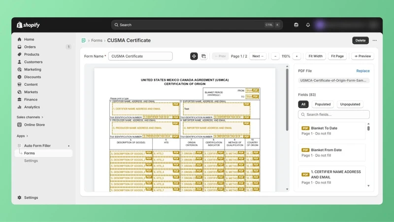Expand Sales channels section
The height and width of the screenshot is (222, 394).
[30, 117]
